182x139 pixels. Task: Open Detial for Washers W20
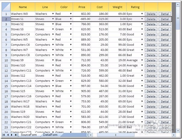(165, 117)
